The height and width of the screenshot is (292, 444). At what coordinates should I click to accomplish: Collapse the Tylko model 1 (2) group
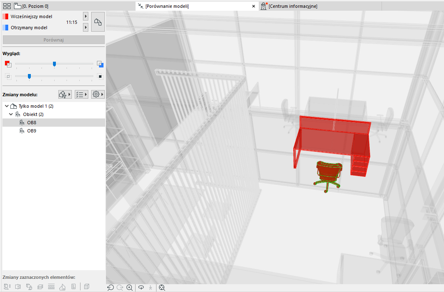(7, 106)
